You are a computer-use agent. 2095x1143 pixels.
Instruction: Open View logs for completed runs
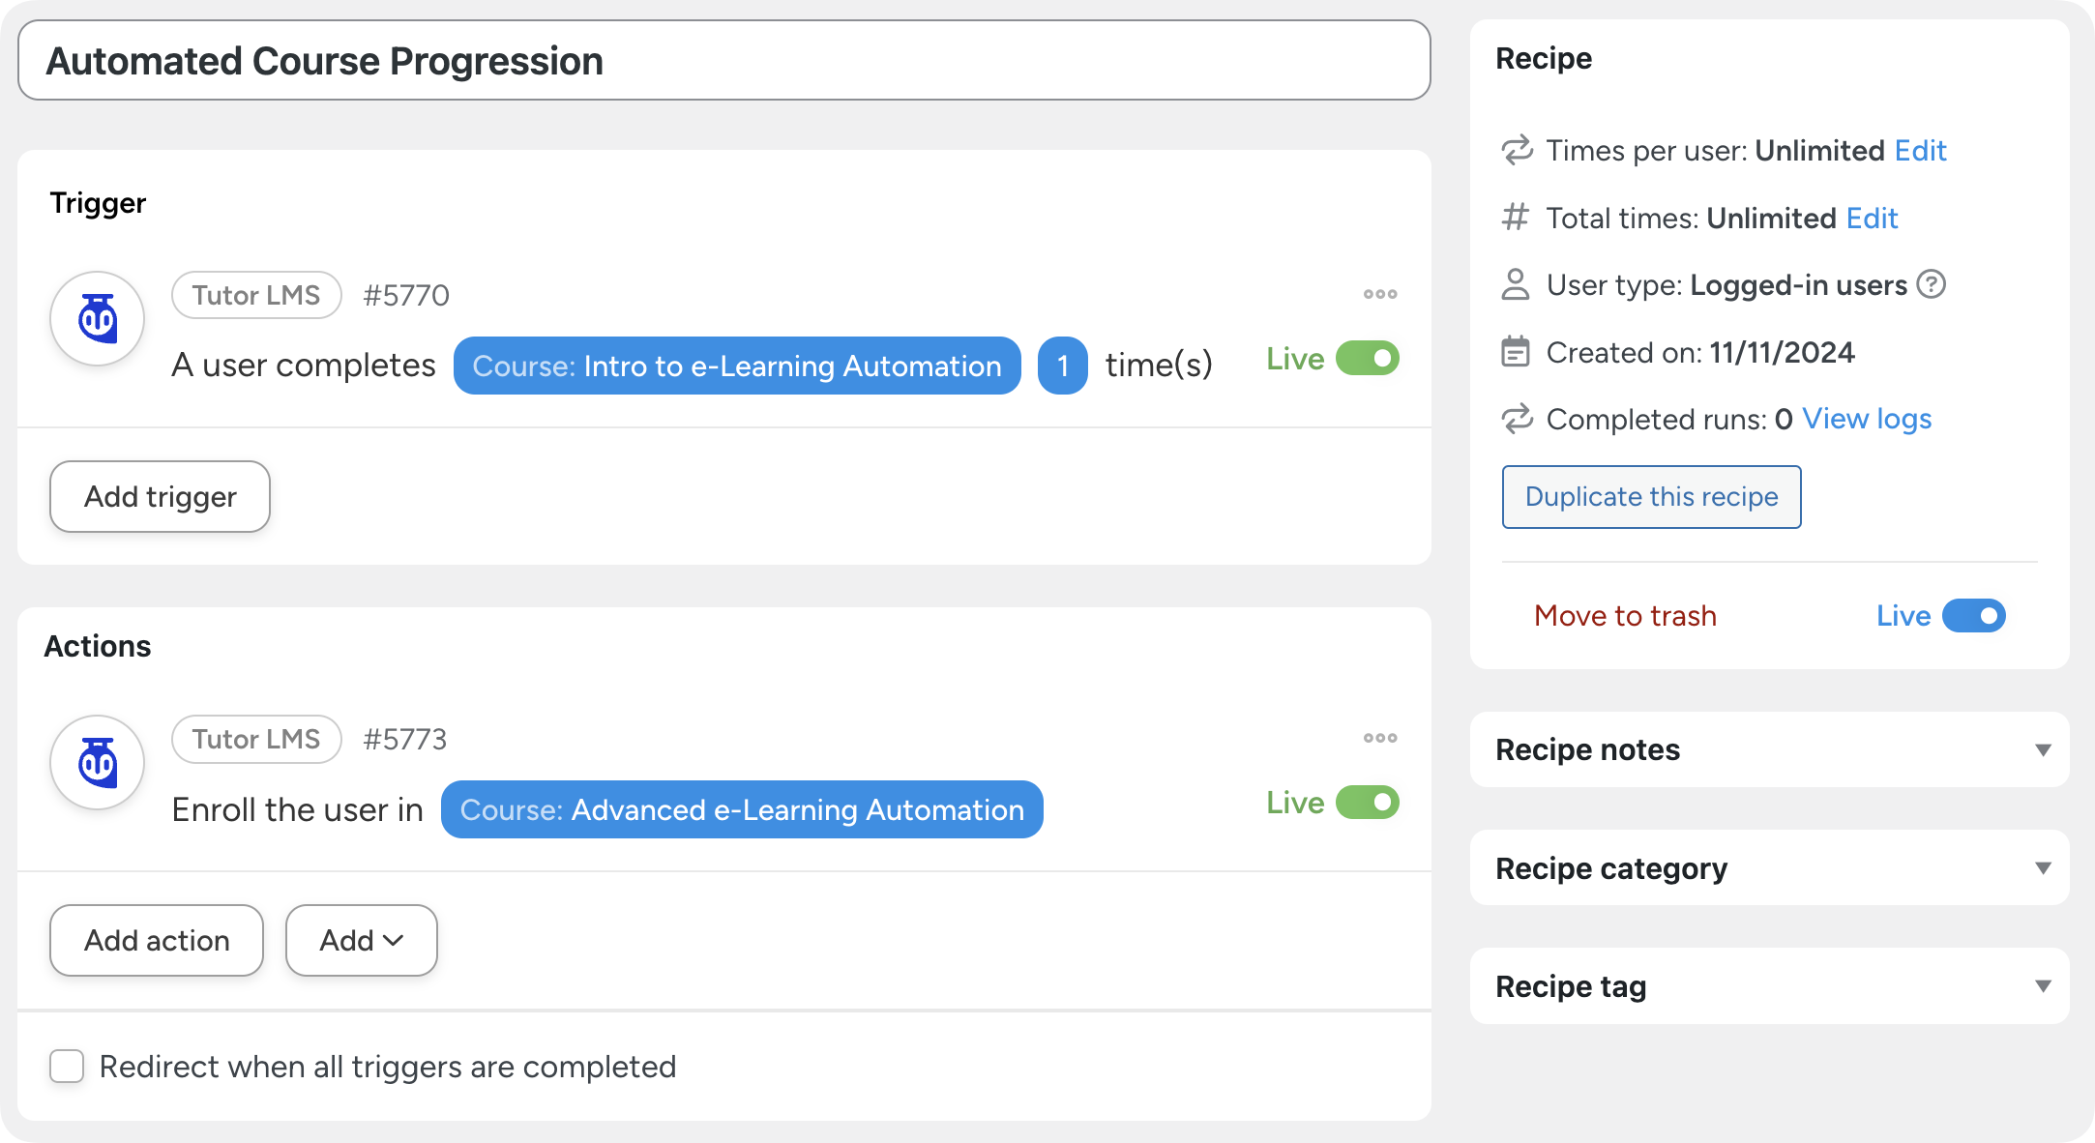(1866, 419)
